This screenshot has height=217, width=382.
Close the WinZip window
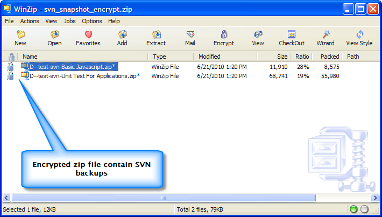tap(373, 9)
